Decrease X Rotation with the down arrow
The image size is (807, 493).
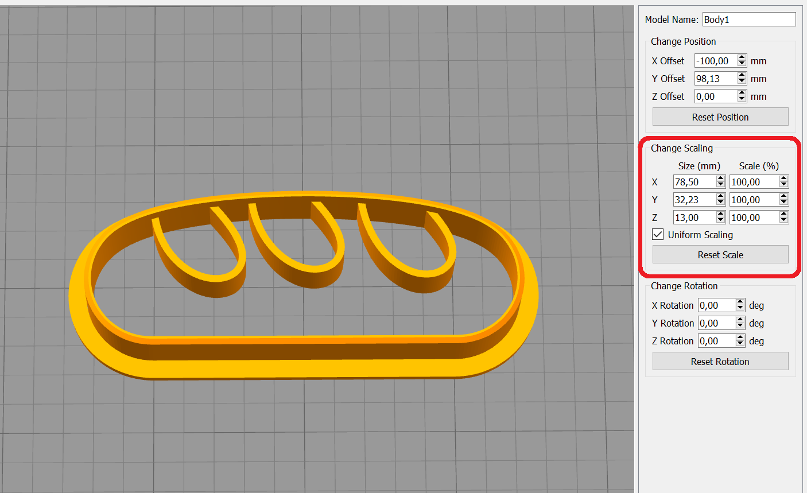(740, 309)
